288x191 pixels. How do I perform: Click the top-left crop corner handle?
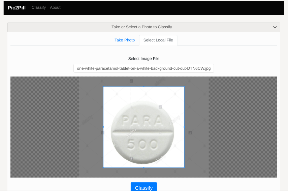103,87
